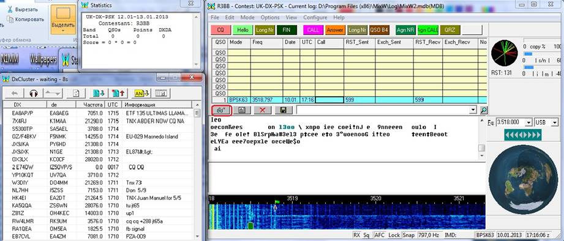This screenshot has width=564, height=241.
Task: Click the 3518.797 frequency cell
Action: [x=266, y=100]
